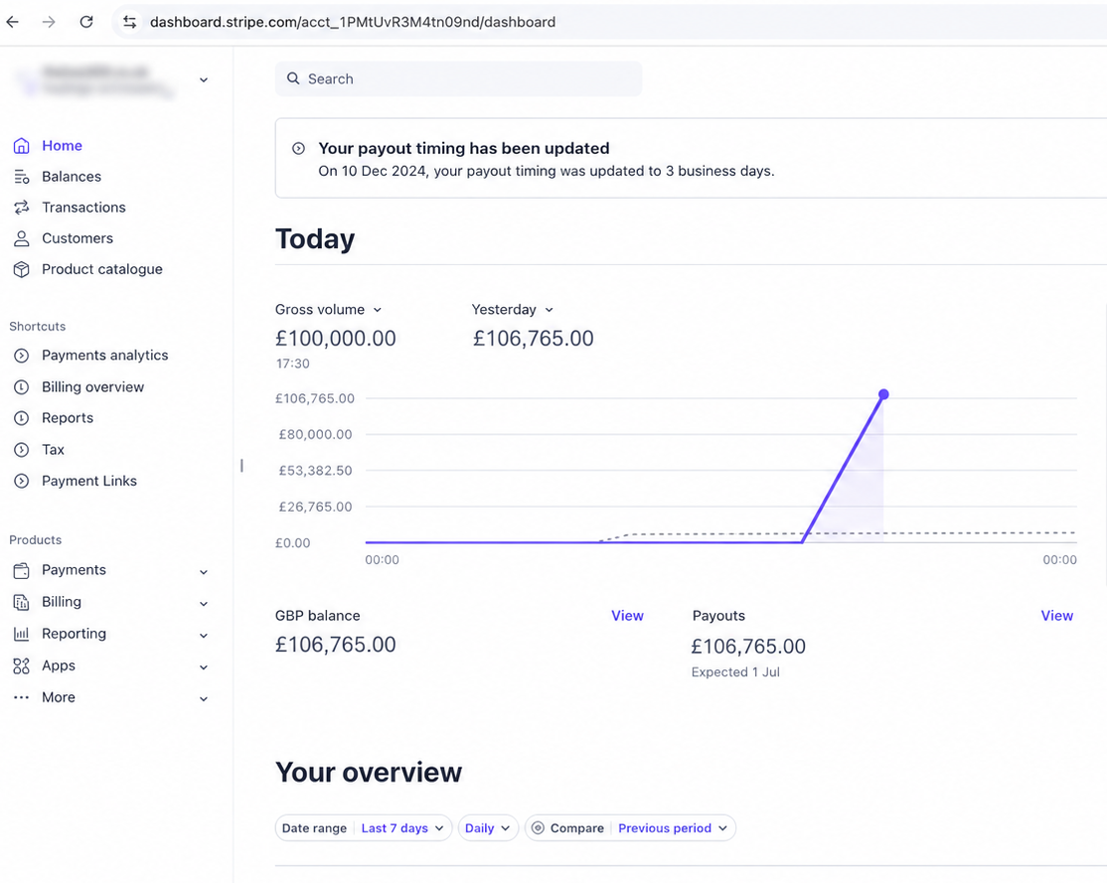1107x883 pixels.
Task: Open the Date range Last 7 days dropdown
Action: coord(364,828)
